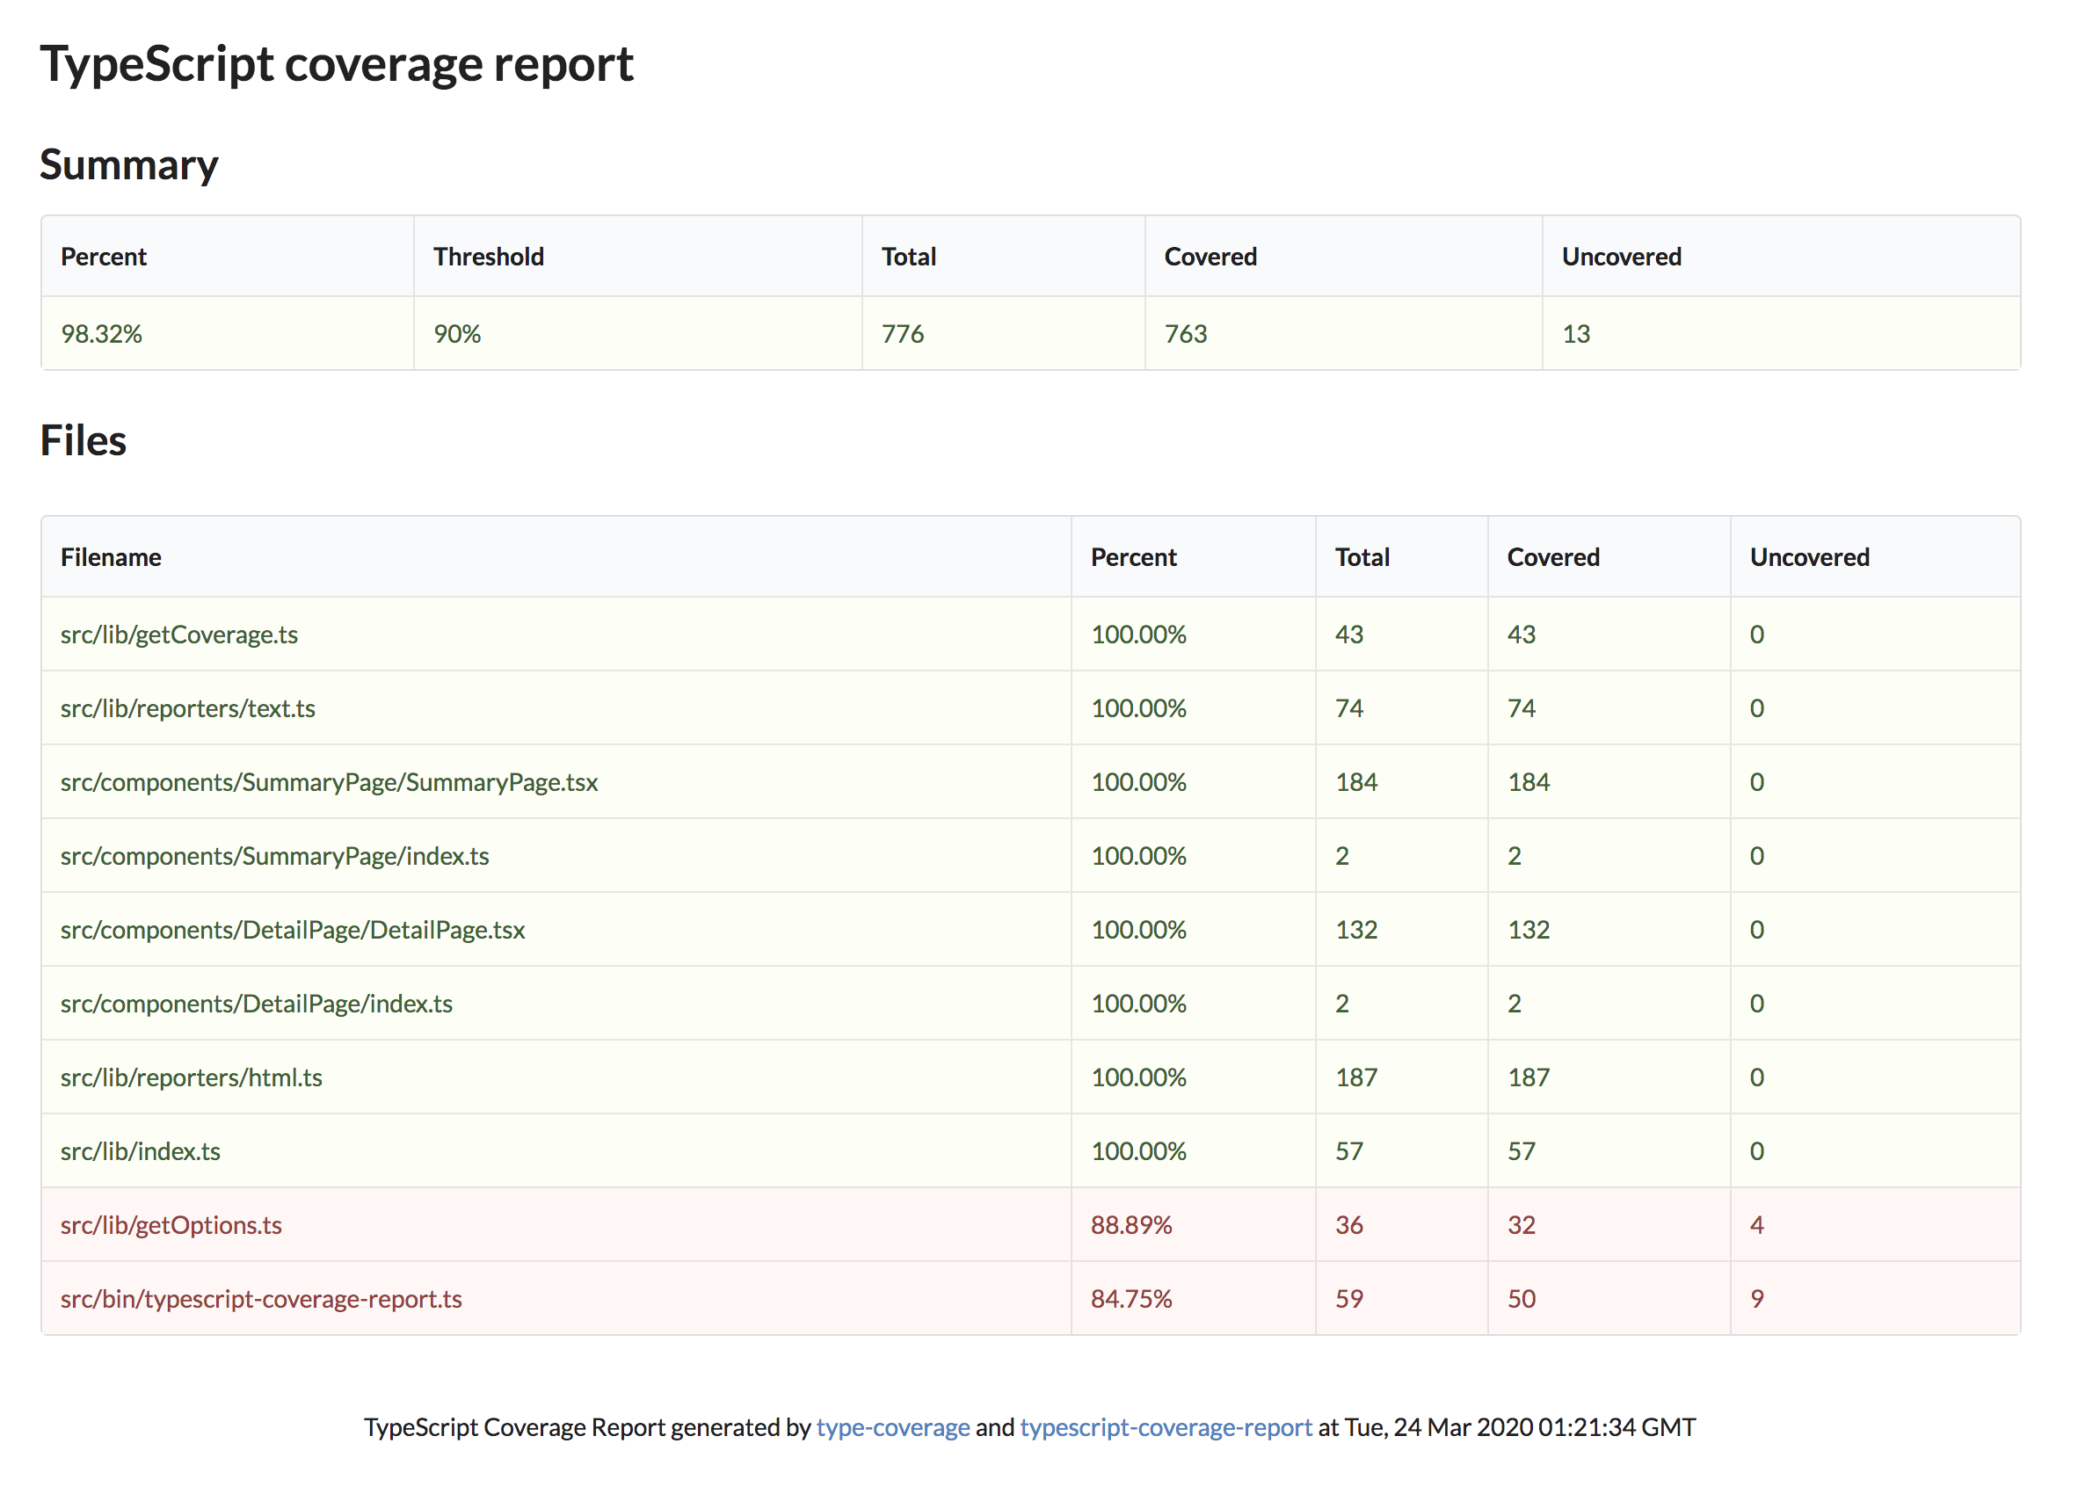This screenshot has width=2078, height=1487.
Task: Click the Files table Percent header
Action: (1133, 556)
